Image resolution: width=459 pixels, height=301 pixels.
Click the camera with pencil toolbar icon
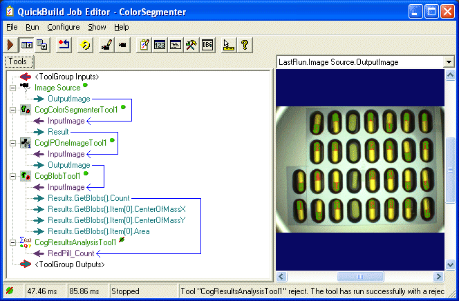(106, 45)
